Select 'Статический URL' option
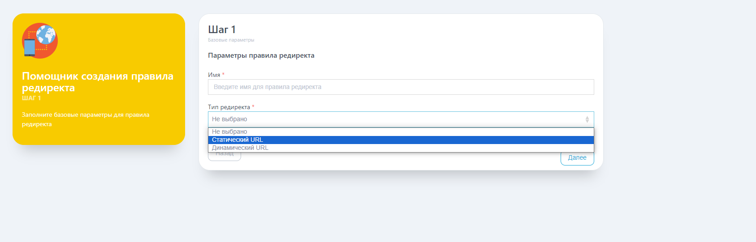This screenshot has width=756, height=242. point(401,140)
